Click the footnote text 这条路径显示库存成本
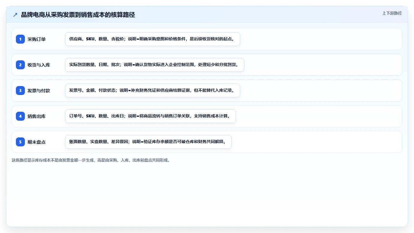The image size is (414, 233). 92,160
